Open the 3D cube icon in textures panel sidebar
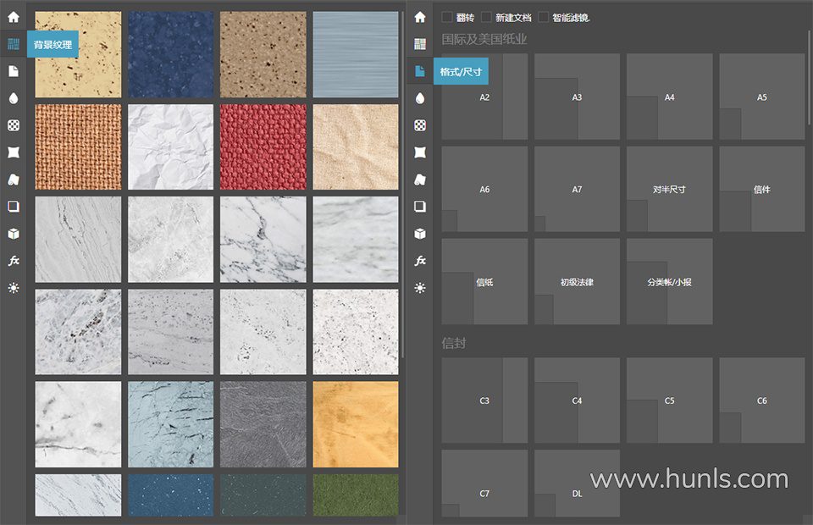This screenshot has width=813, height=525. tap(14, 234)
